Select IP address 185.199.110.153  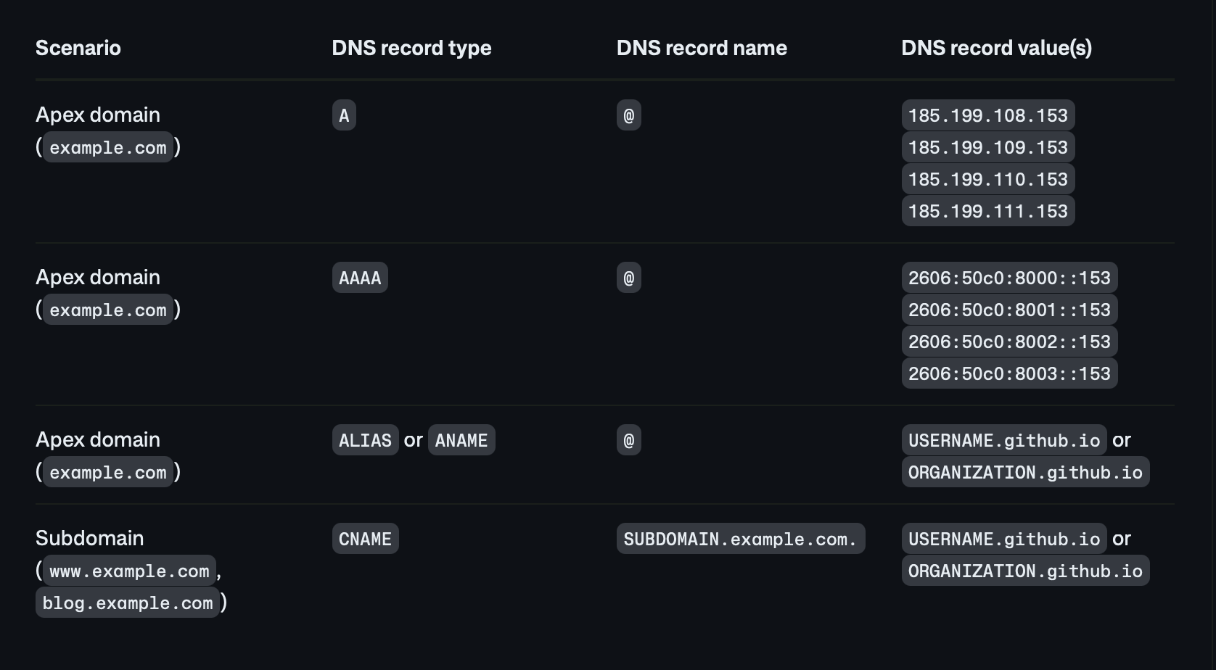coord(988,179)
